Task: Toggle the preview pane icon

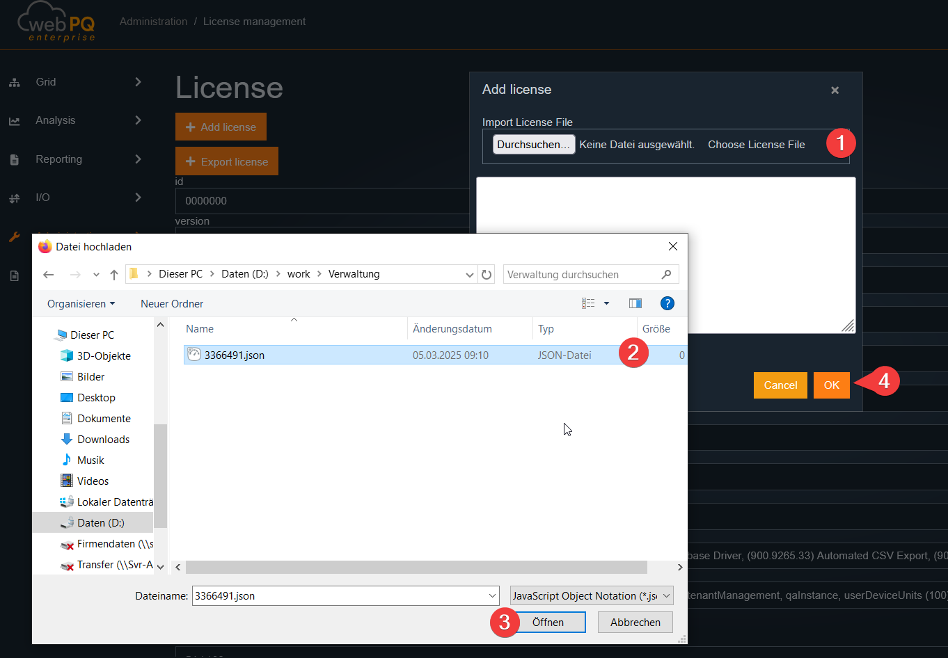Action: coord(635,303)
